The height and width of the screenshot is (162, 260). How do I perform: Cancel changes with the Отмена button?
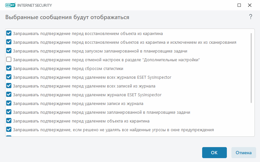(243, 153)
